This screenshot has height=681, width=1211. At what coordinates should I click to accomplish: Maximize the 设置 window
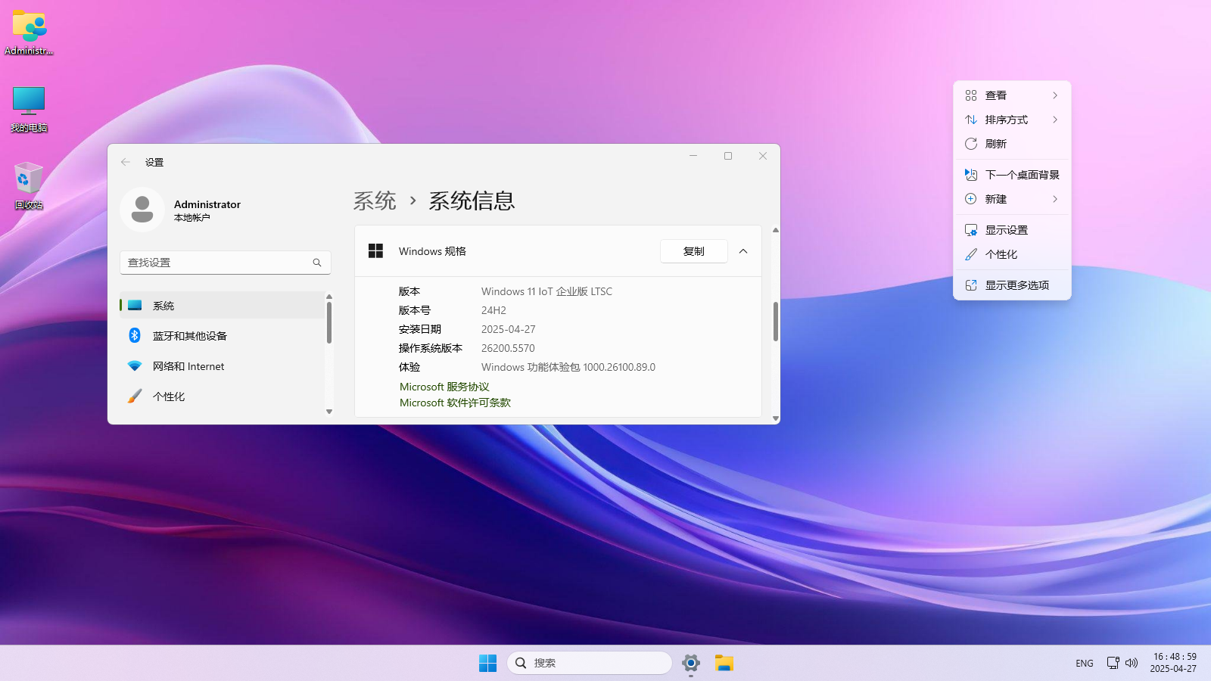click(x=728, y=156)
